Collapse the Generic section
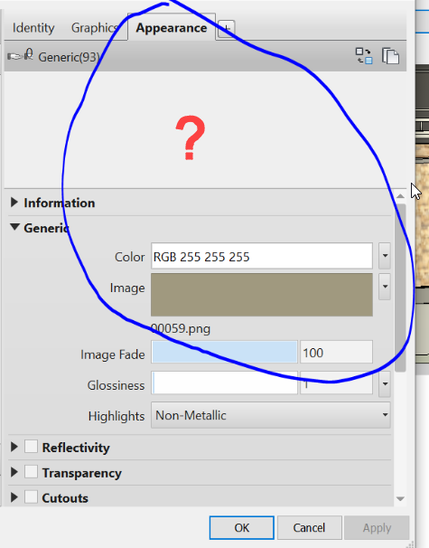 coord(14,227)
